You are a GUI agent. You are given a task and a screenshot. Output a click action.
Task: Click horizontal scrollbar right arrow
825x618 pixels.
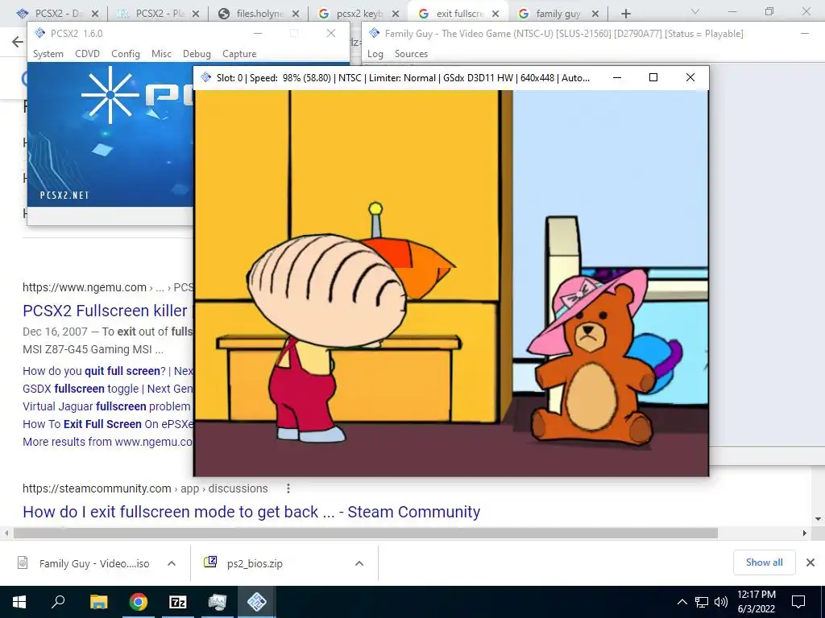(x=805, y=534)
